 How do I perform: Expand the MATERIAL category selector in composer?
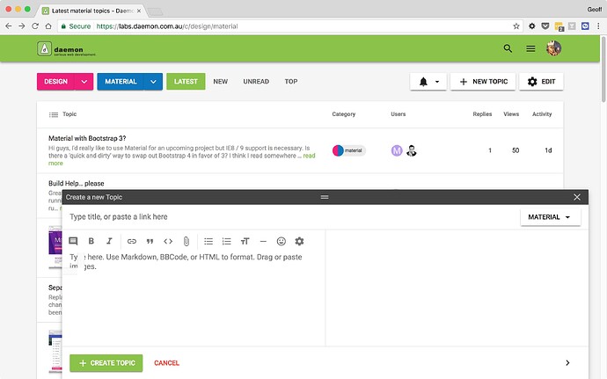(550, 216)
